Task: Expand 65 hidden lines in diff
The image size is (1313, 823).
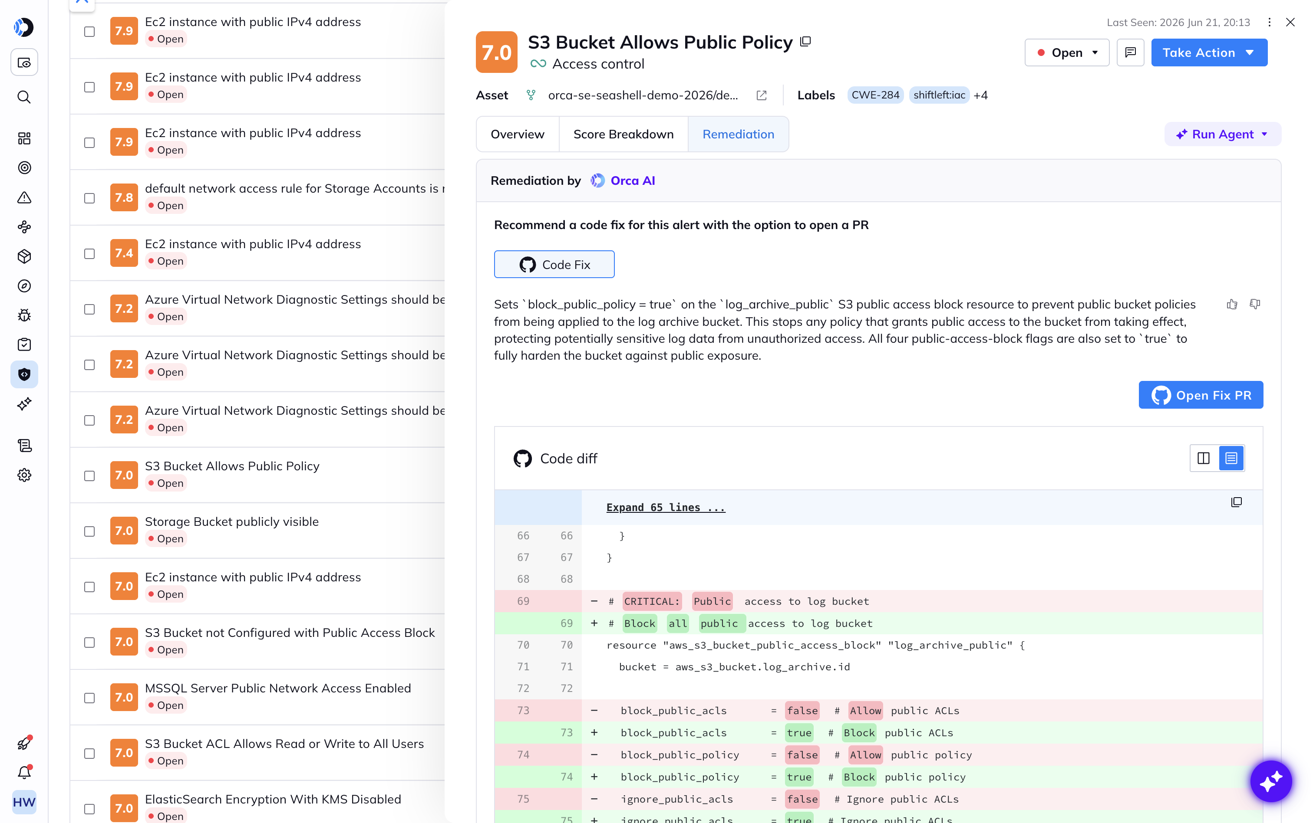Action: pos(666,507)
